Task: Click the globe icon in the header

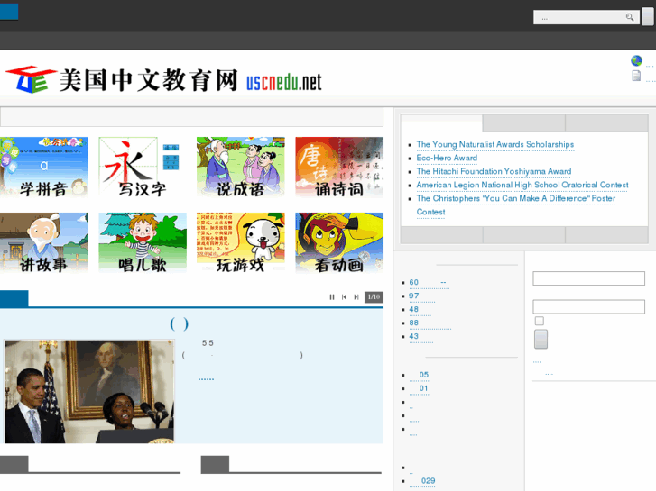Action: coord(636,61)
